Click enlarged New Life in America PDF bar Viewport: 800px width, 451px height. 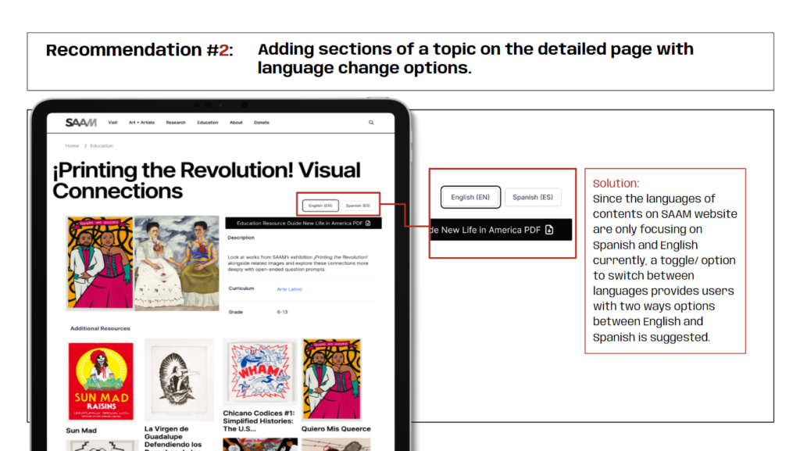[501, 230]
